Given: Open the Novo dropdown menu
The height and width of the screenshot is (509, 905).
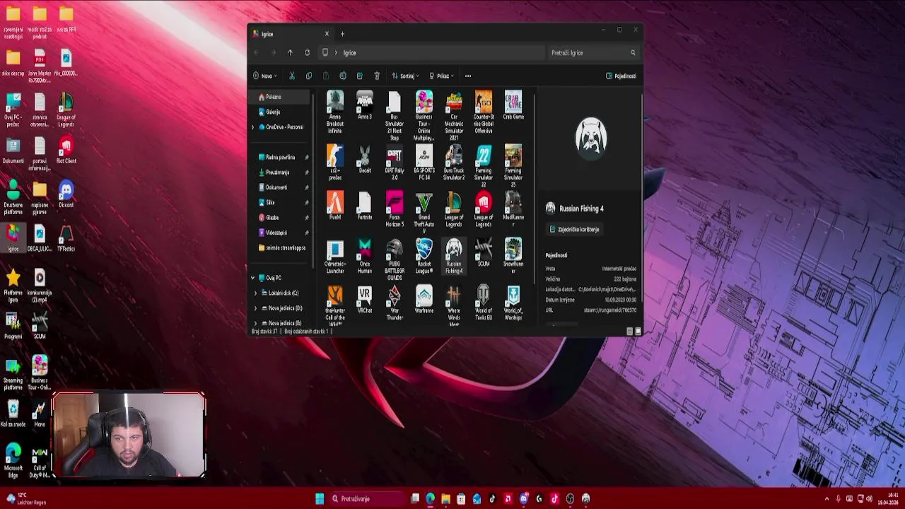Looking at the screenshot, I should (x=264, y=76).
